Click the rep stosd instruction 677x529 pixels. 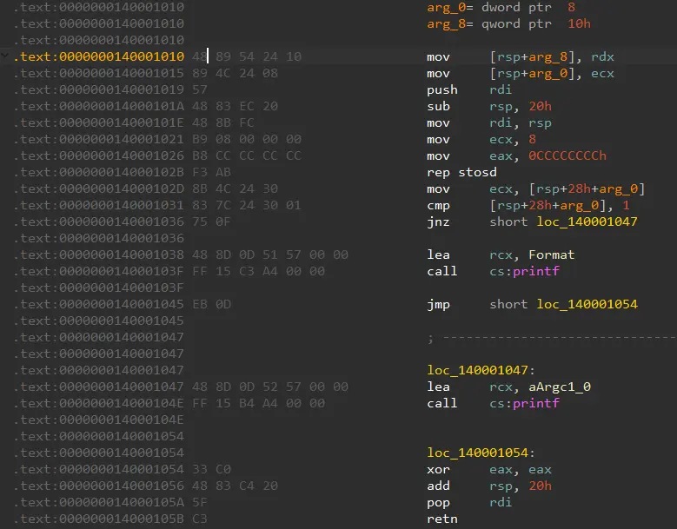462,172
